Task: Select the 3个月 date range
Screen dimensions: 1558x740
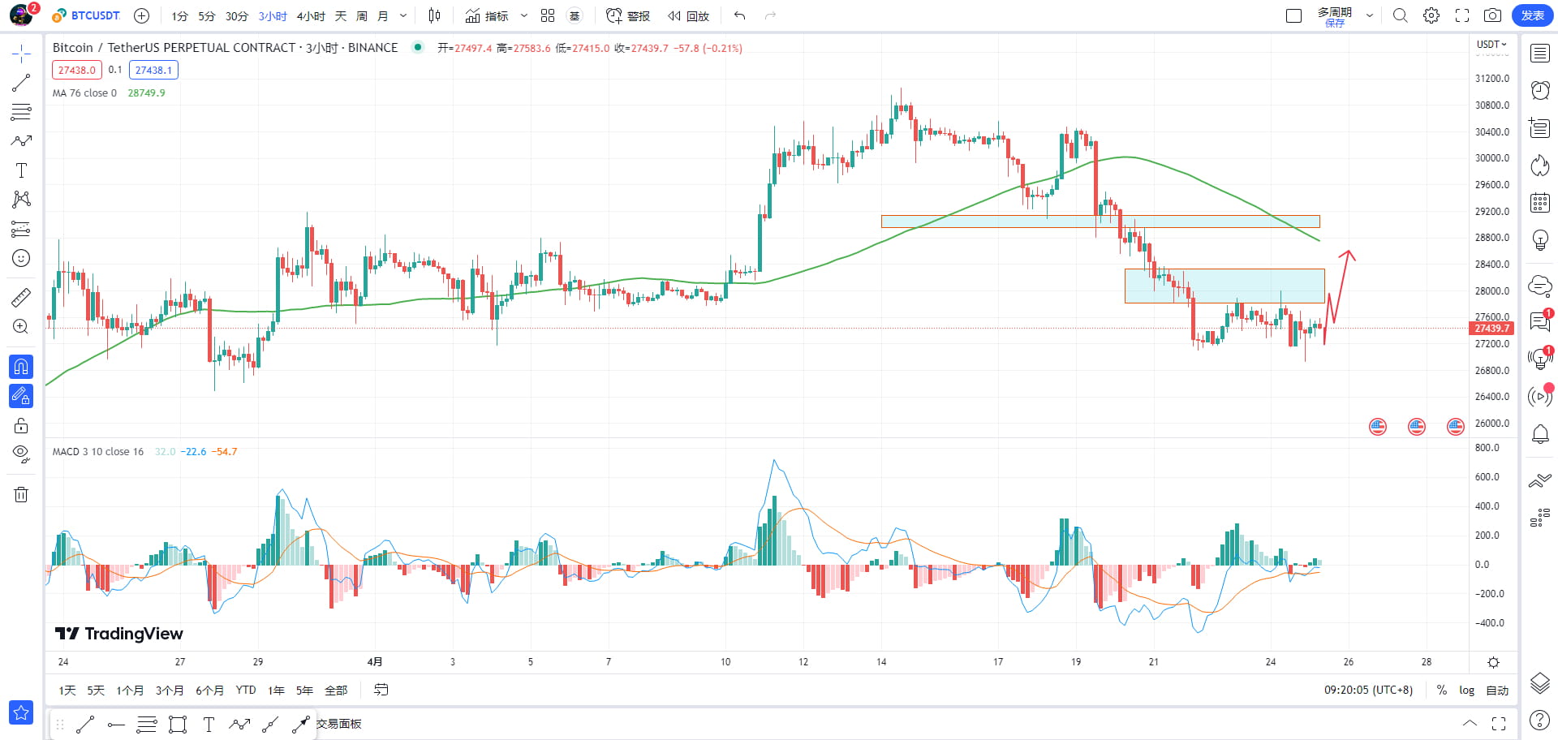Action: coord(170,691)
